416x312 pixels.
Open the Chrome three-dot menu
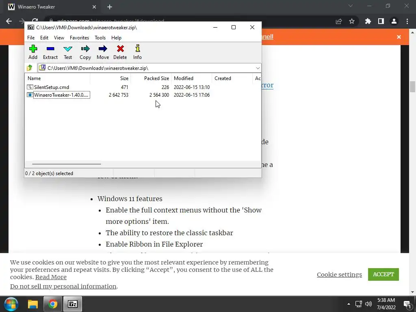(407, 21)
